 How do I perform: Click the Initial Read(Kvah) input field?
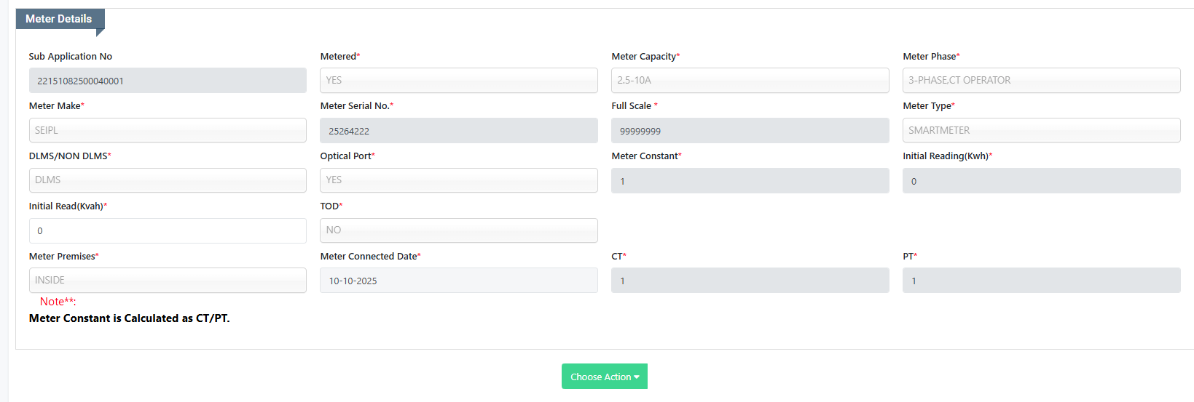pyautogui.click(x=168, y=230)
